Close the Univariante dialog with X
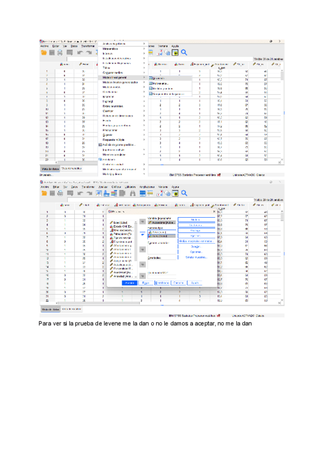This screenshot has height=456, width=323. click(x=214, y=211)
